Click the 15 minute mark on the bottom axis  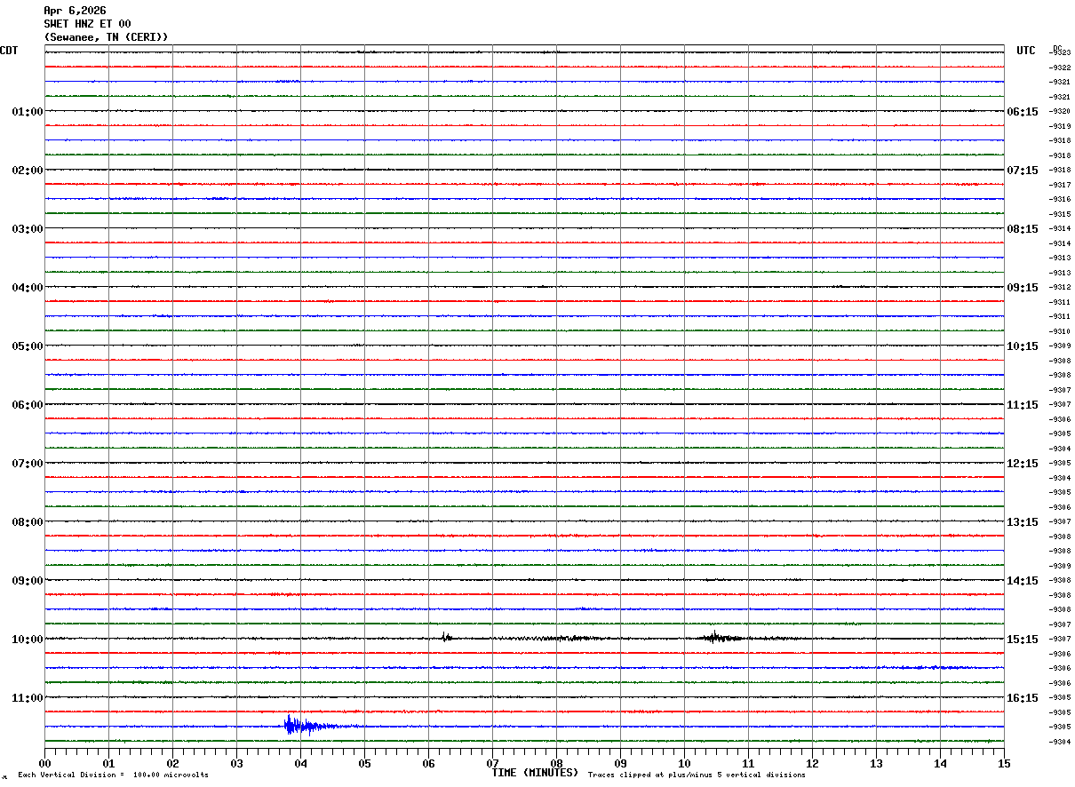pos(1003,763)
